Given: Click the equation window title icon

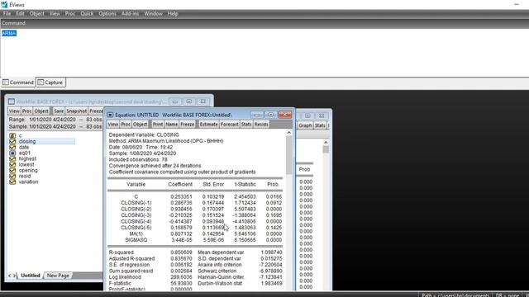Looking at the screenshot, I should click(x=110, y=115).
